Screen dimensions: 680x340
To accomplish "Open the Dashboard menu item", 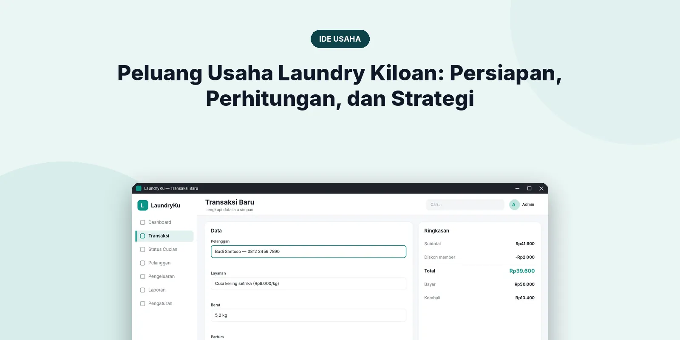I will [164, 222].
